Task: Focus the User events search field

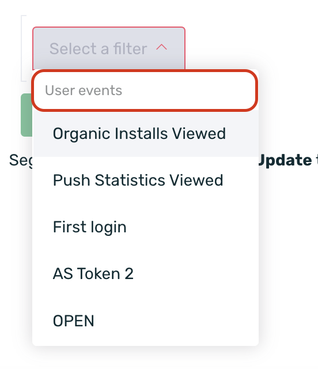Action: click(x=145, y=91)
